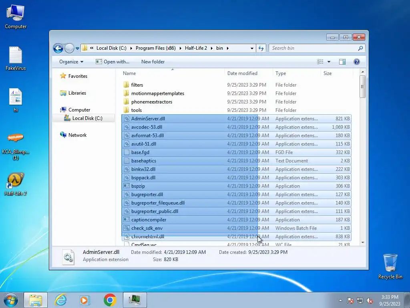Select check_sdk_env batch file icon
410x308 pixels.
point(127,228)
